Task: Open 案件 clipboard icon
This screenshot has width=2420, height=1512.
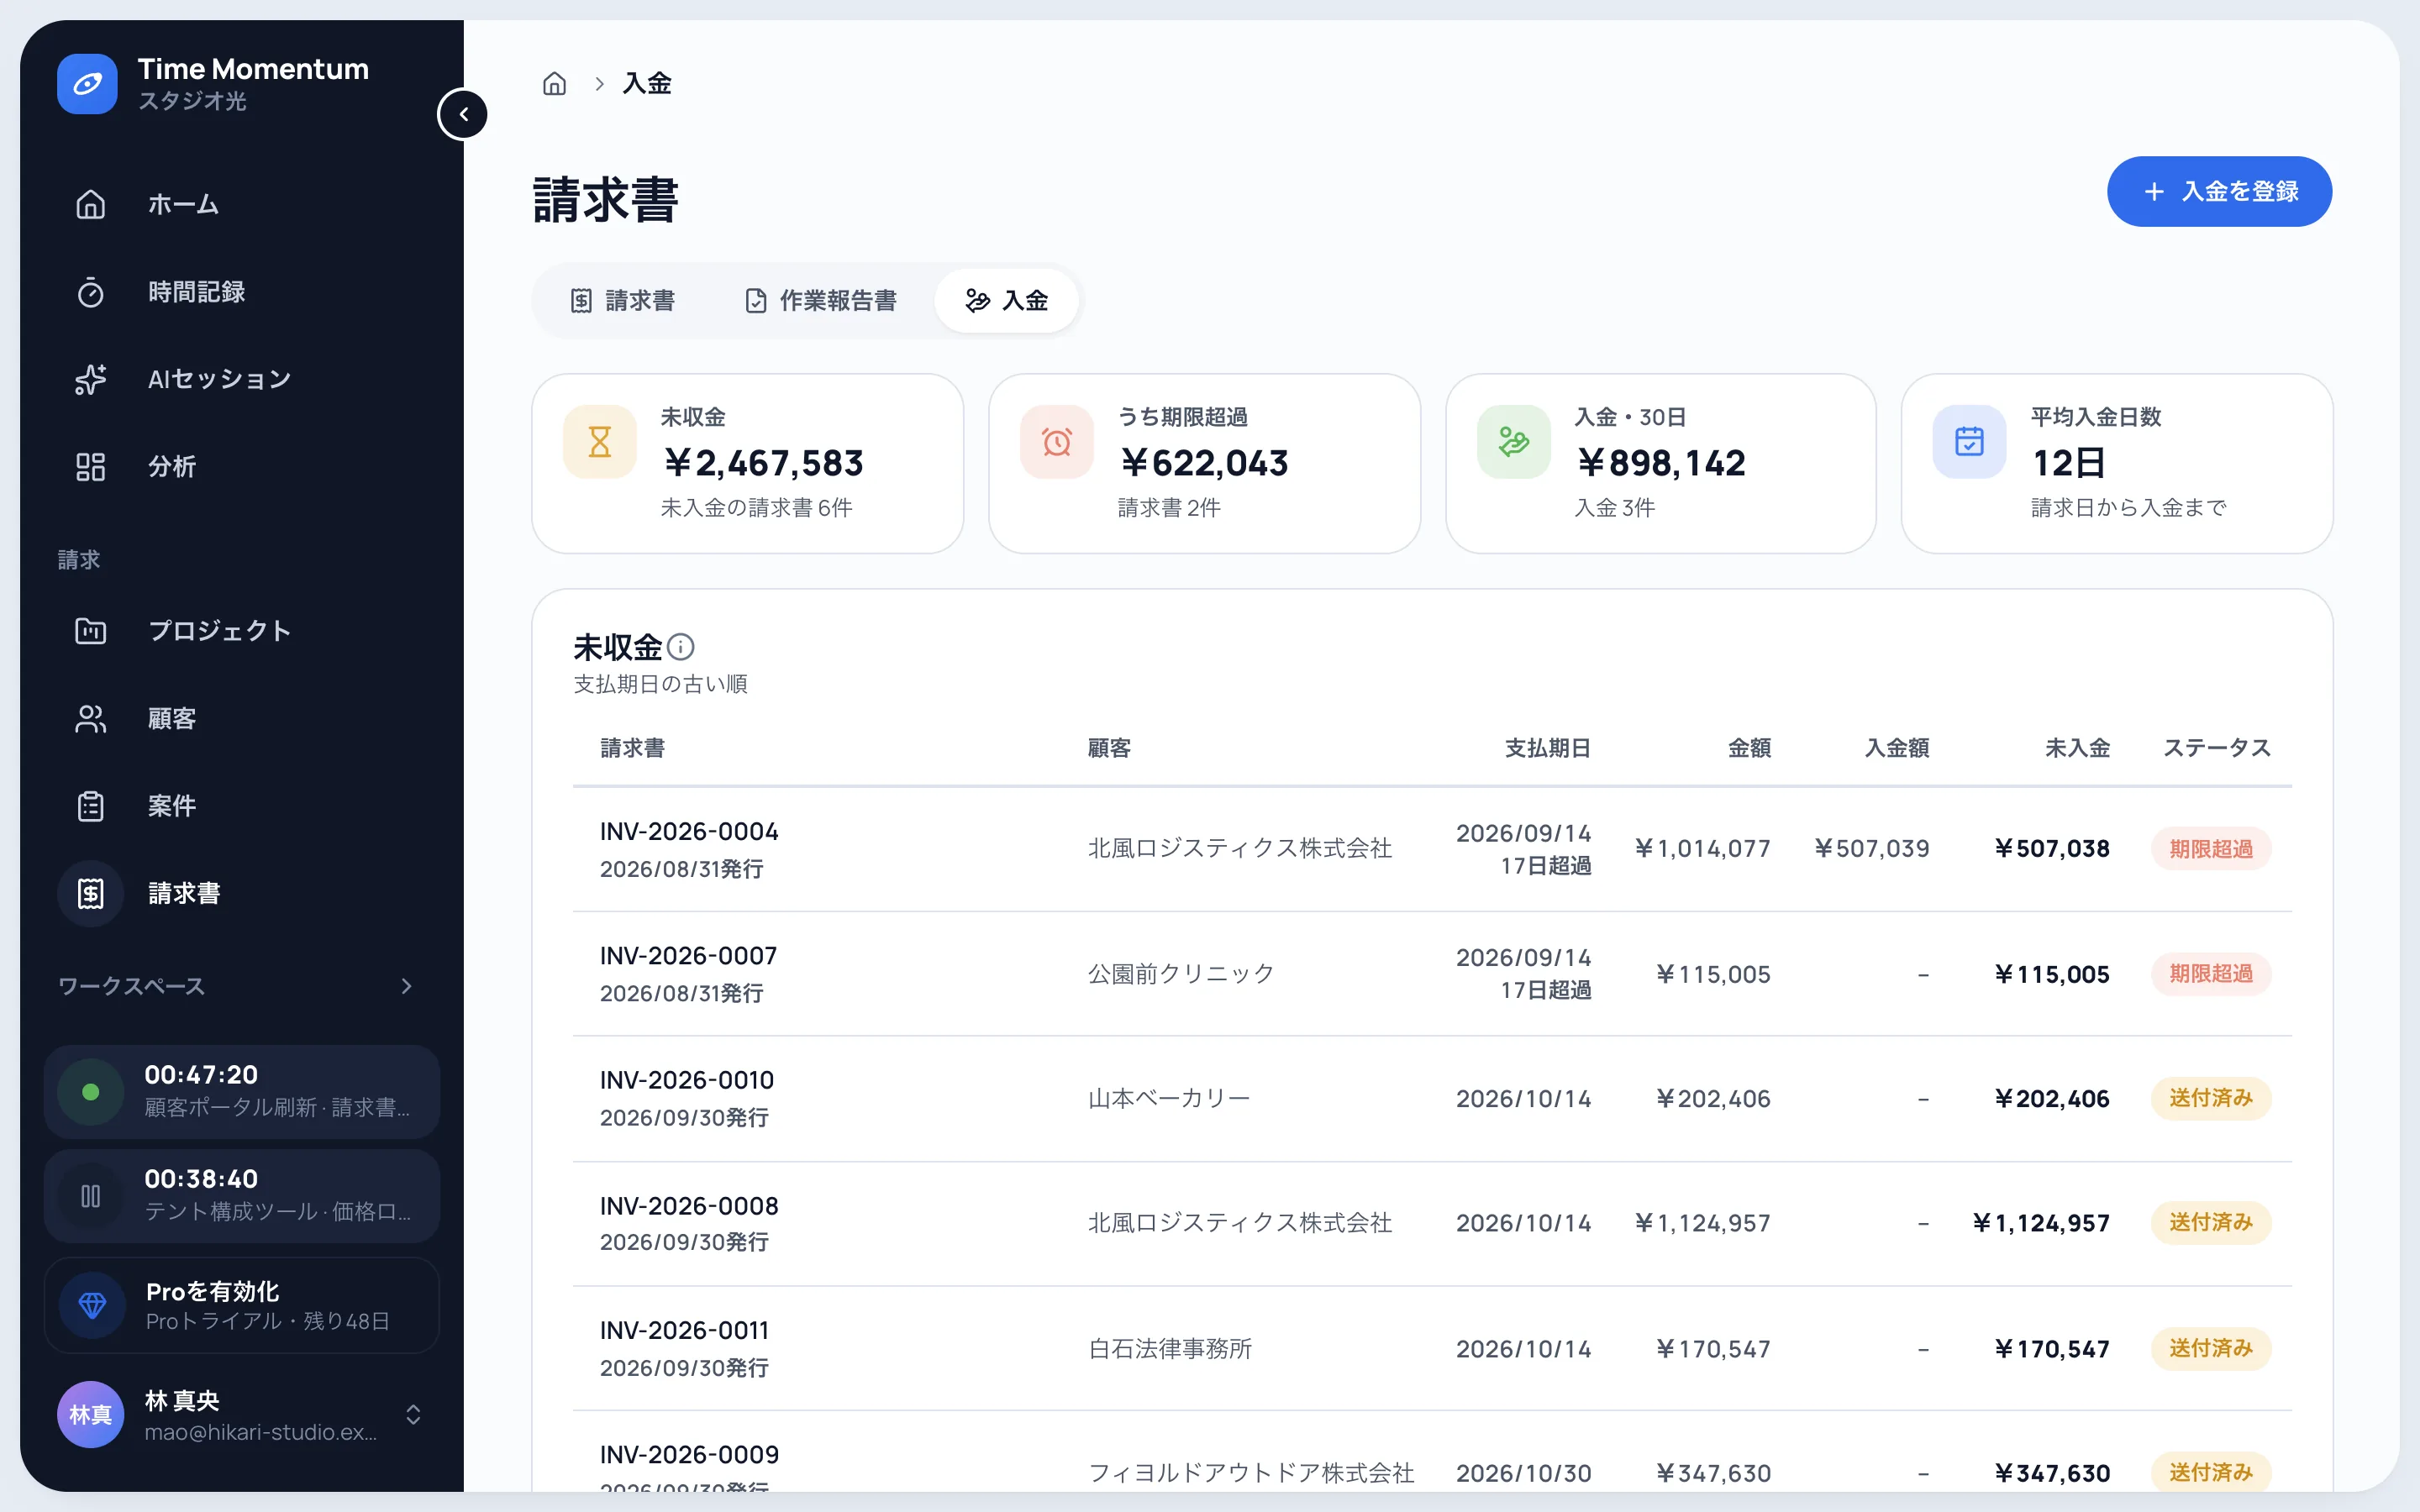Action: (90, 806)
